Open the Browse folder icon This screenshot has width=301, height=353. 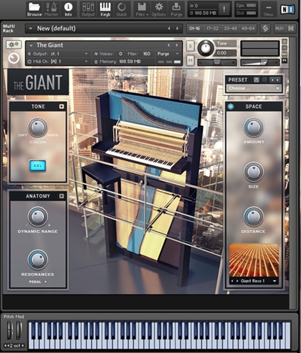(x=35, y=9)
